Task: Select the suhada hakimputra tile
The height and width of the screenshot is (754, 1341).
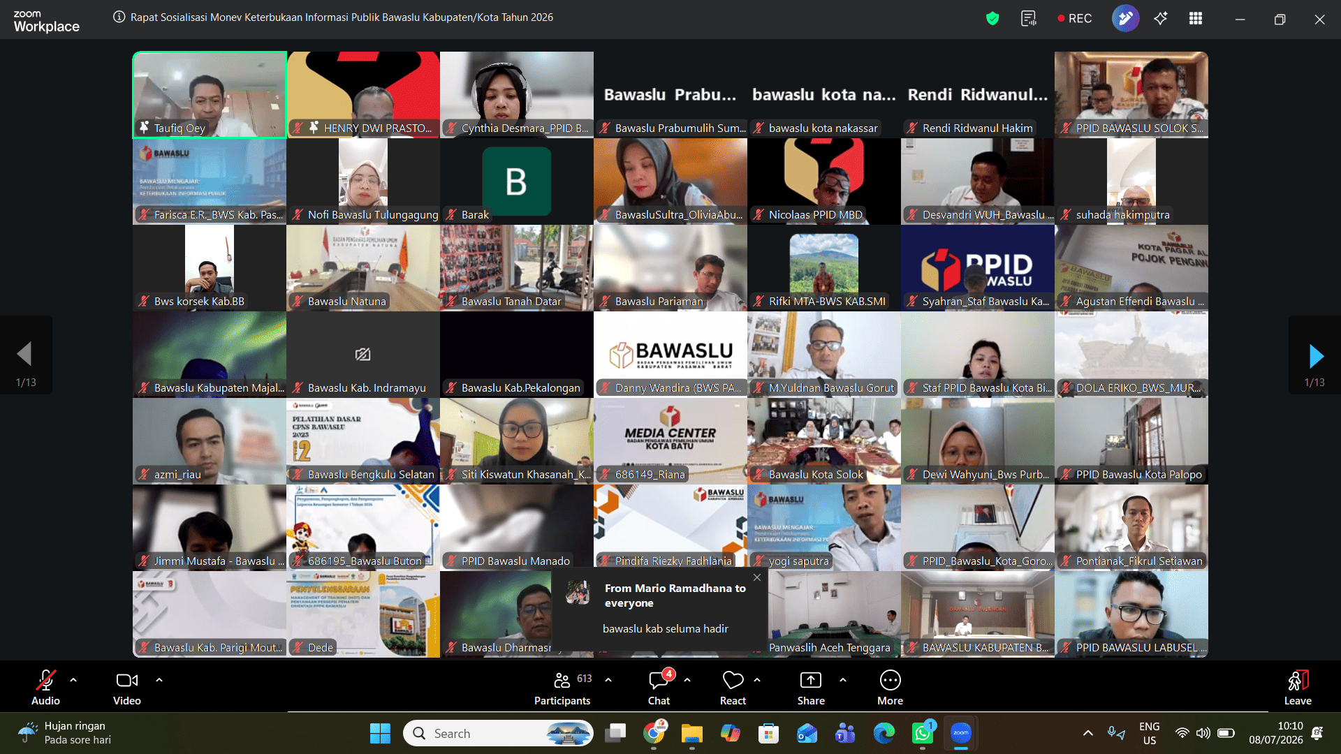Action: tap(1131, 182)
